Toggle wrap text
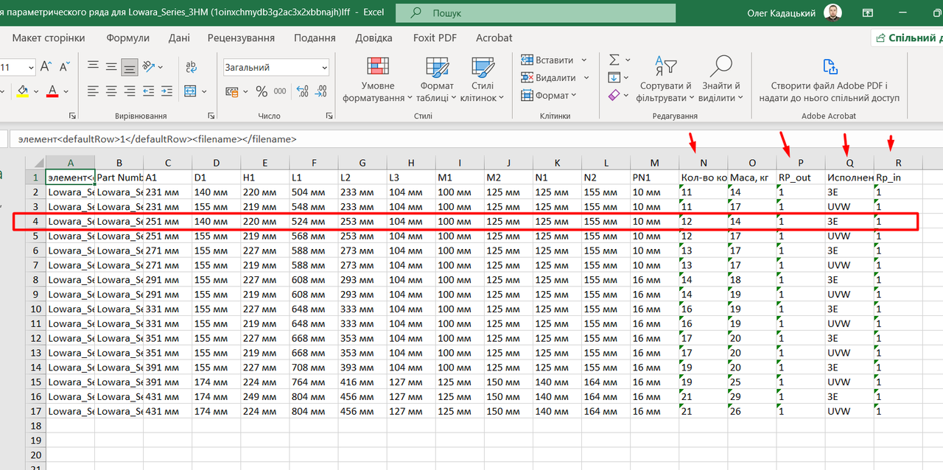943x470 pixels. [190, 67]
